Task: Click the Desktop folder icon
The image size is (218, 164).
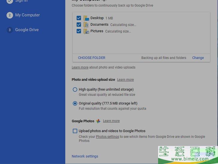Action: (x=86, y=18)
